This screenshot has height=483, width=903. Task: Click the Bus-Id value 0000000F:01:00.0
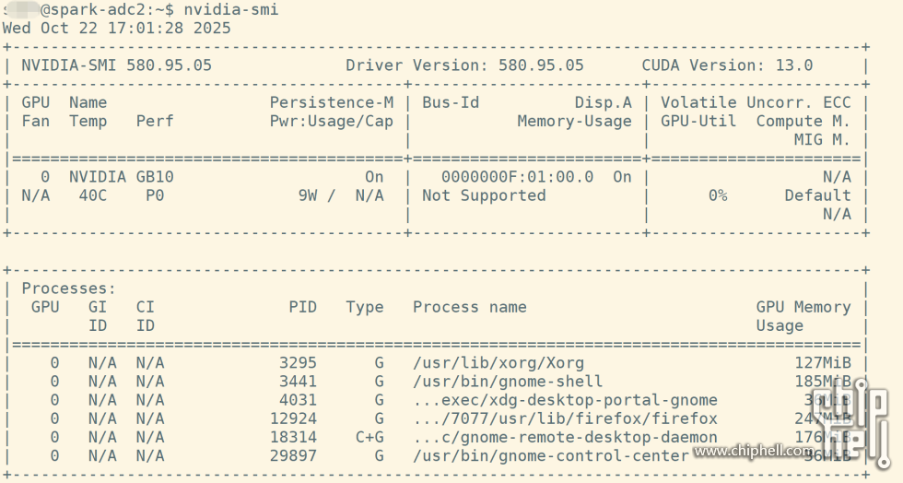517,176
